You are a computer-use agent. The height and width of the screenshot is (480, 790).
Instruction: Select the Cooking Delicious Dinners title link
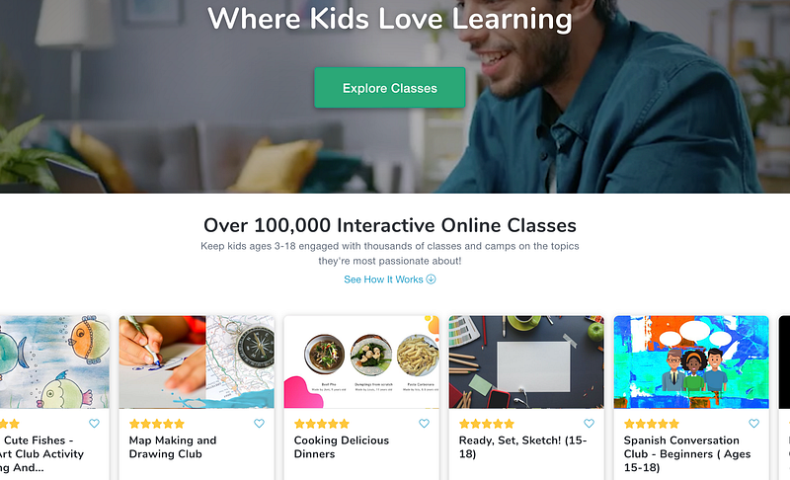pyautogui.click(x=342, y=447)
